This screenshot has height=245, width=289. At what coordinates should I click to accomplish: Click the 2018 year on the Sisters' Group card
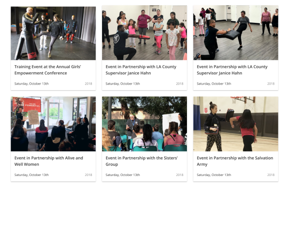[180, 175]
